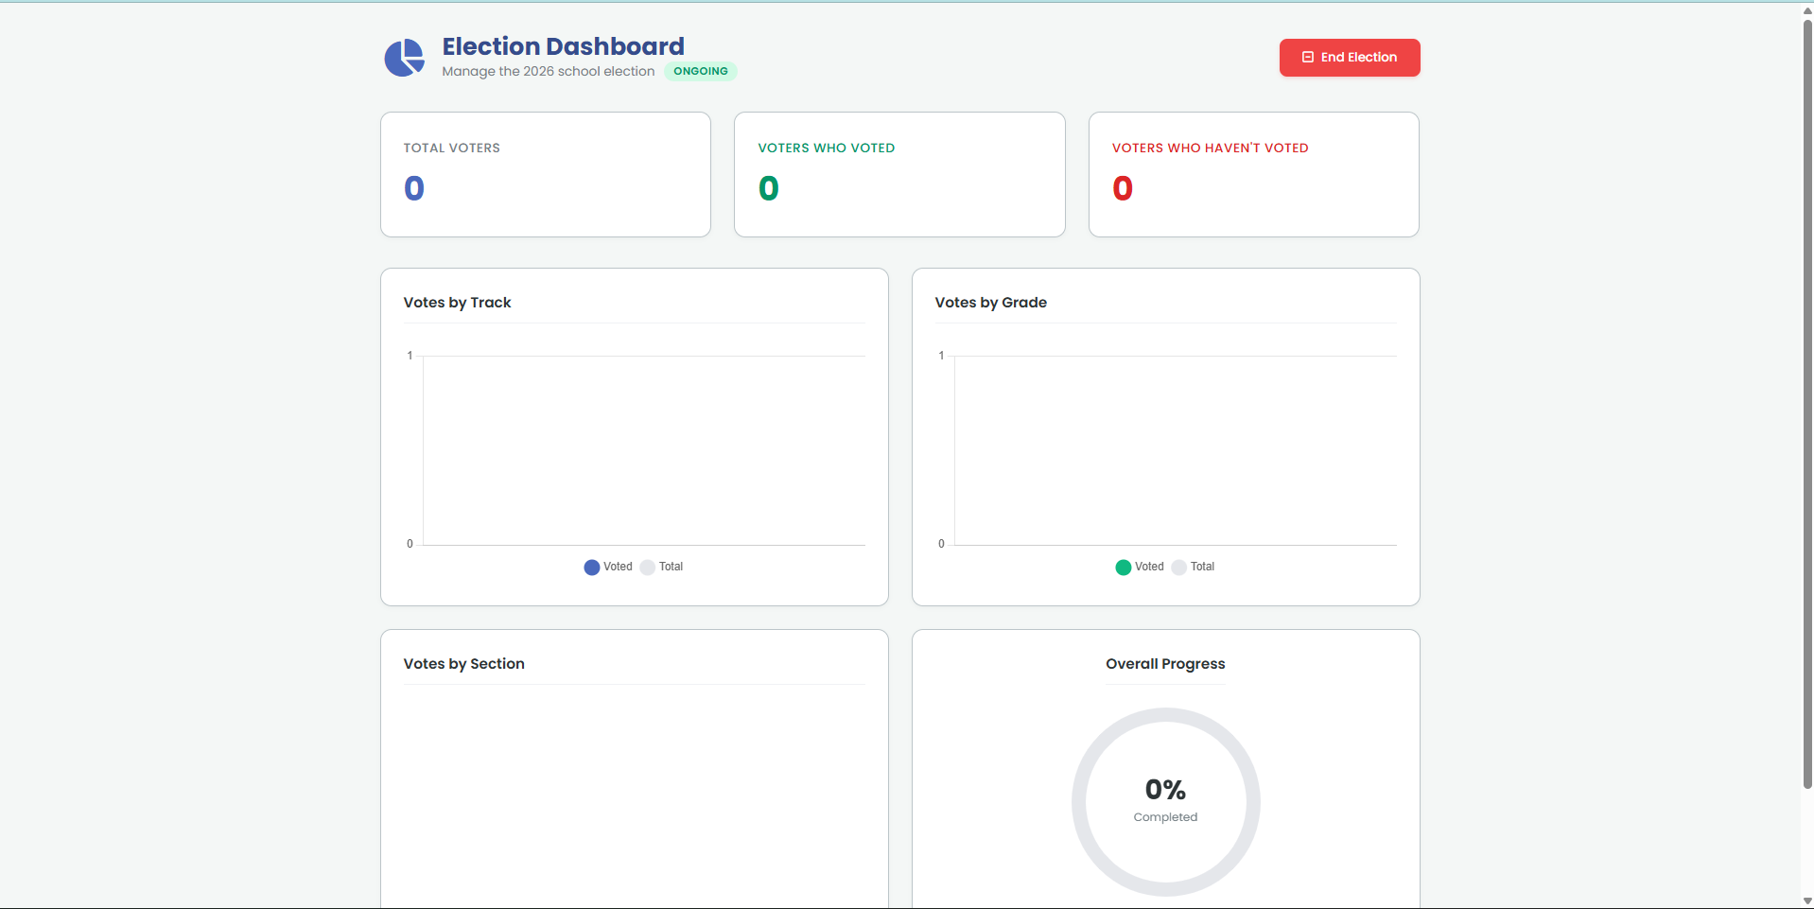1814x909 pixels.
Task: Toggle Total series in Votes by Track legend
Action: [662, 567]
